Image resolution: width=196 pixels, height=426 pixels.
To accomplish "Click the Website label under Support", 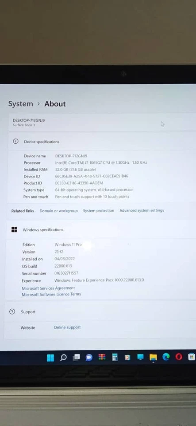I will tap(28, 328).
